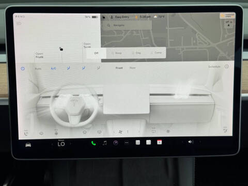
Task: Tap the 73°F weather indicator
Action: [160, 17]
